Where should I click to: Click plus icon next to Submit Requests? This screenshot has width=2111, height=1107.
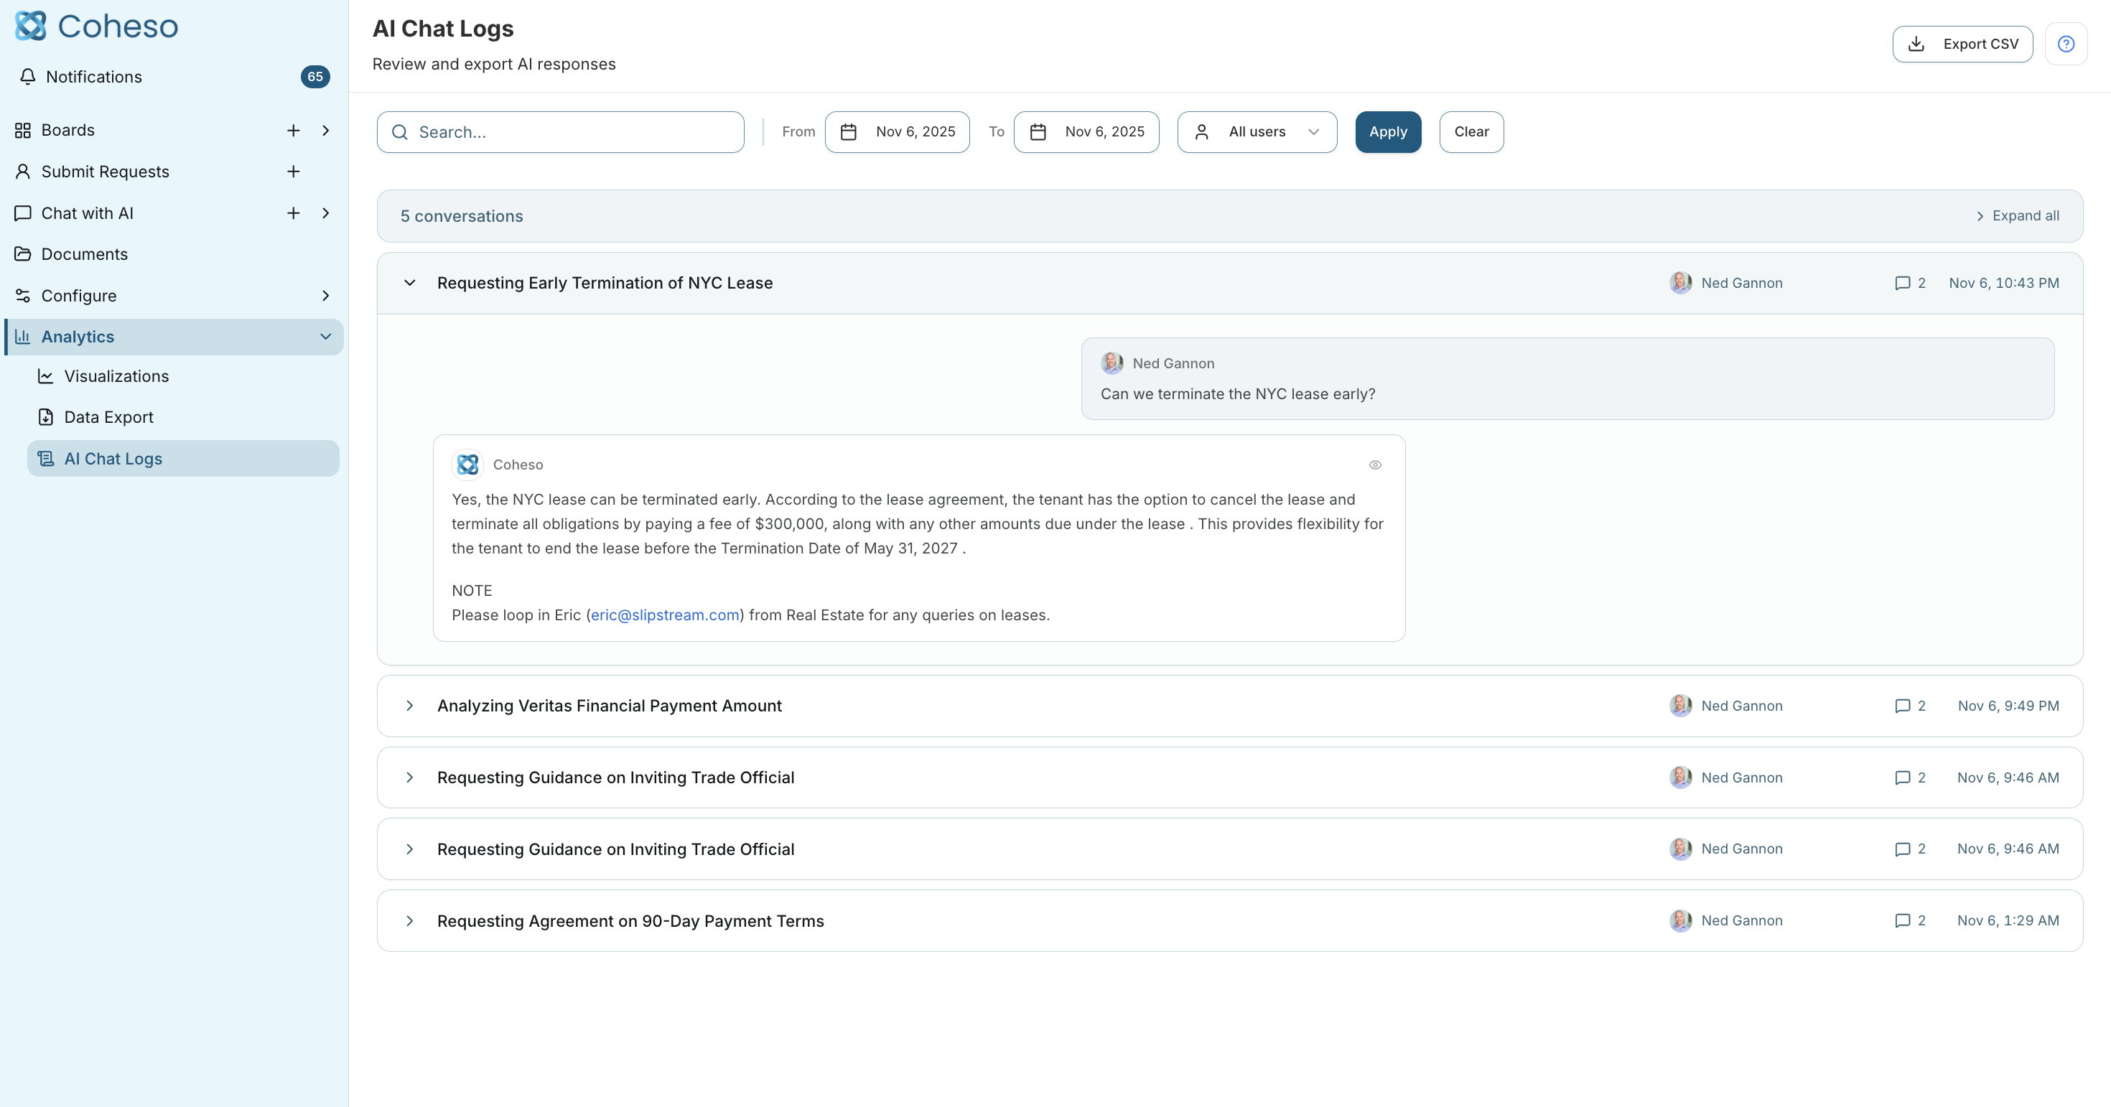coord(292,172)
